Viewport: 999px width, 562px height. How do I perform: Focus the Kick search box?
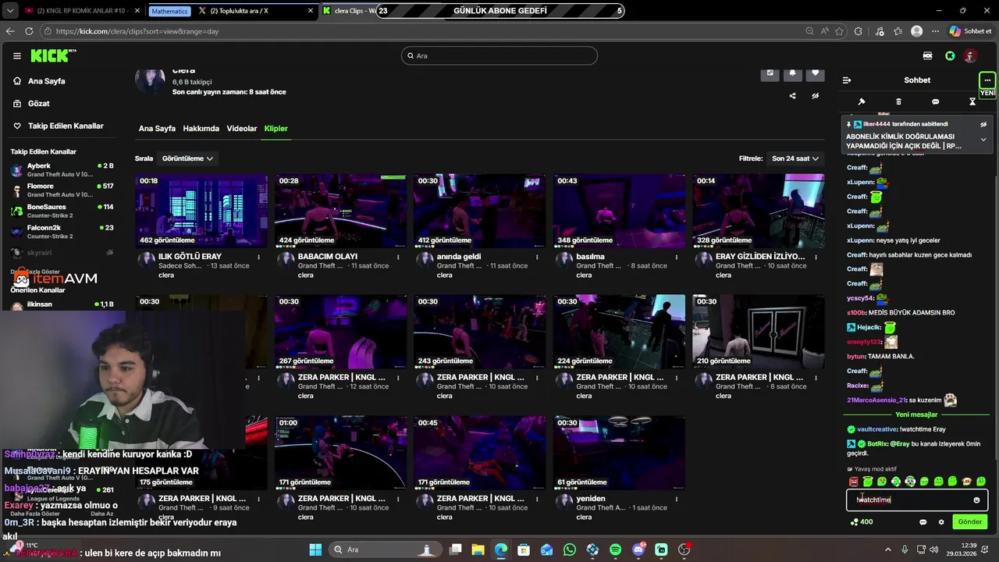(x=499, y=56)
